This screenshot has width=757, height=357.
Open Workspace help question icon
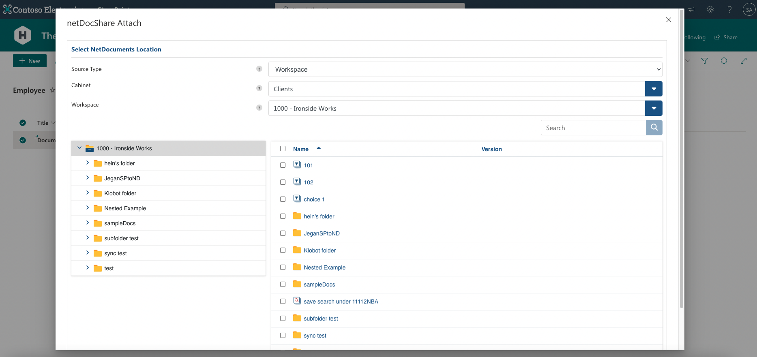[259, 108]
